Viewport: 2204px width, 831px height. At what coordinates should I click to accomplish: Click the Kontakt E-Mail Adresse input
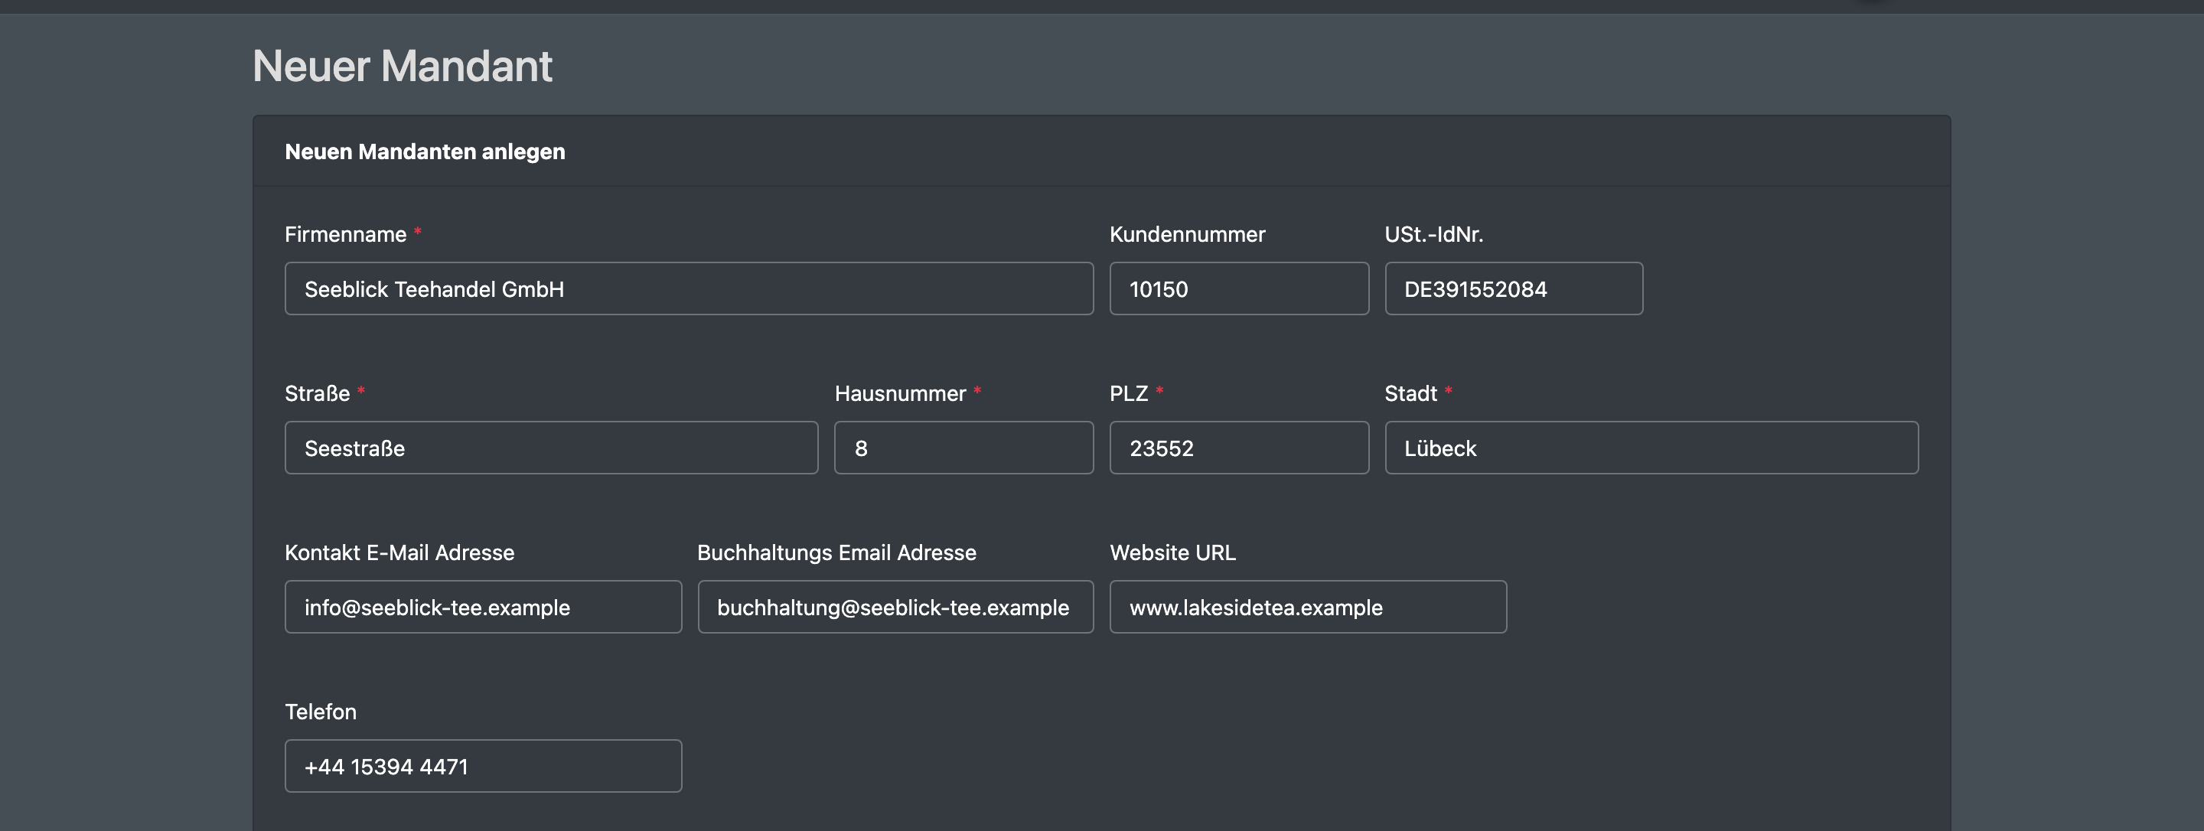484,607
